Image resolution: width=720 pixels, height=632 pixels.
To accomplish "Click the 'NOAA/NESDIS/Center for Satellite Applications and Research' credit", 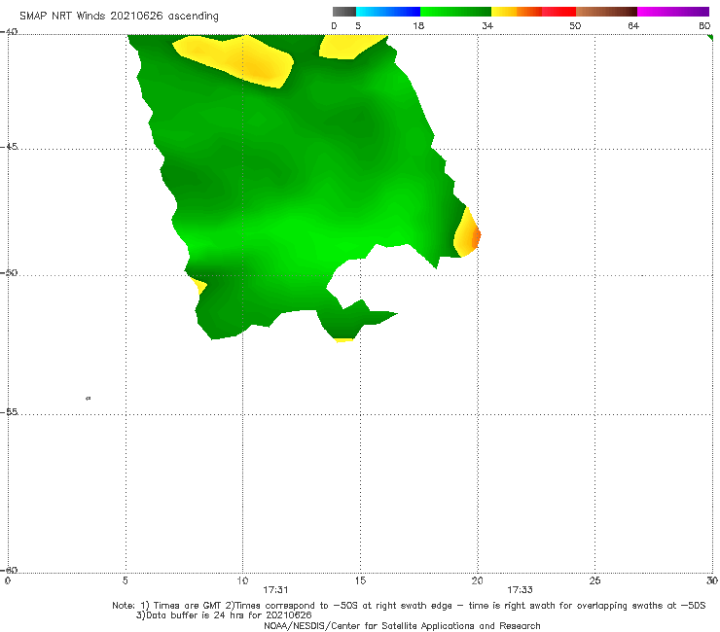I will click(x=402, y=625).
